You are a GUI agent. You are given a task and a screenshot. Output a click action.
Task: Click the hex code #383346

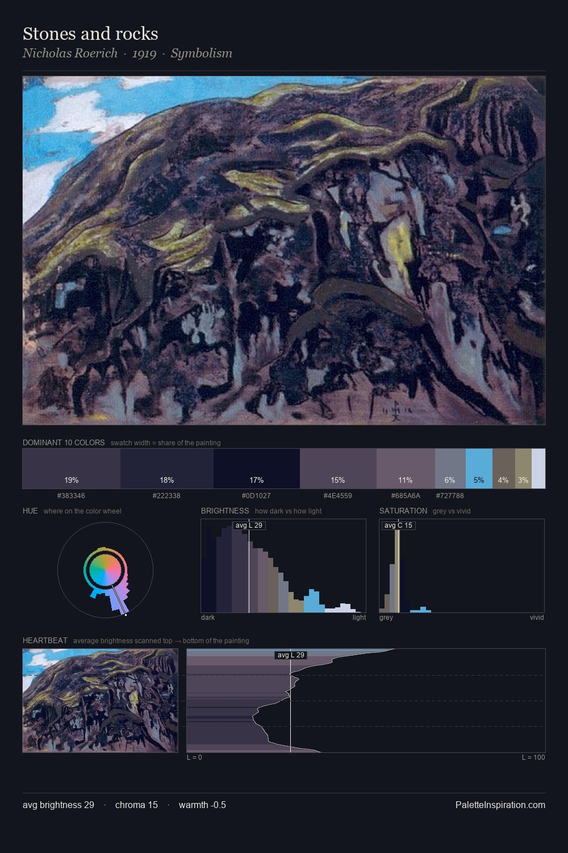point(71,496)
